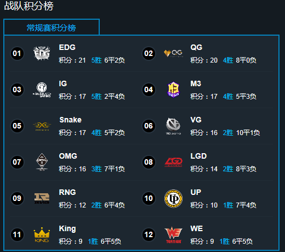285x252 pixels.
Task: Open the Snake team name link
Action: click(x=71, y=120)
